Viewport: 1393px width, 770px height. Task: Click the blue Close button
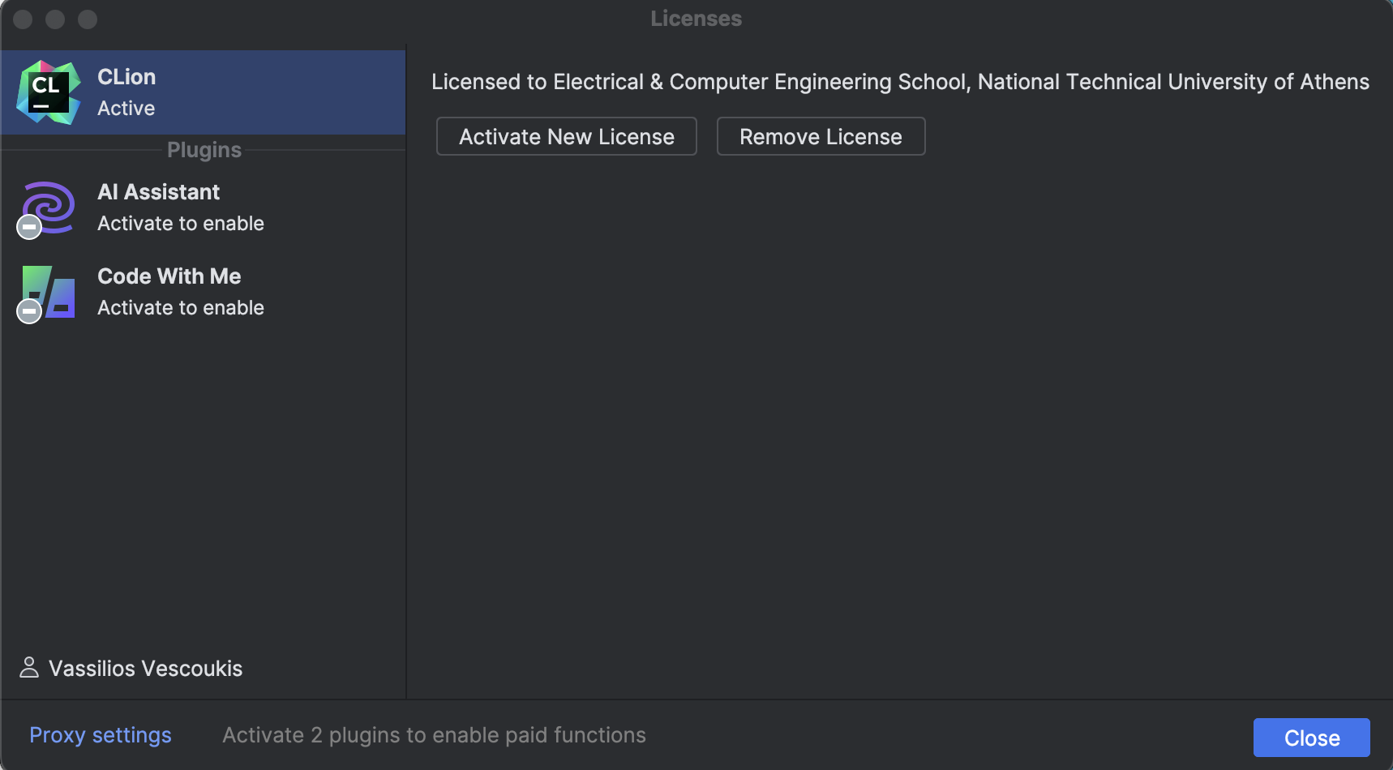(1312, 738)
